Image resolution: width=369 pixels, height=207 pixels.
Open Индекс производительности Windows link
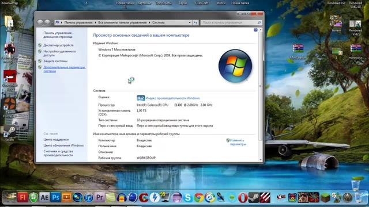click(x=172, y=98)
